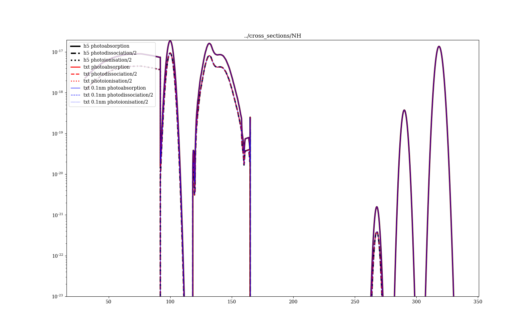Click the red solid line sample in legend

pos(75,67)
